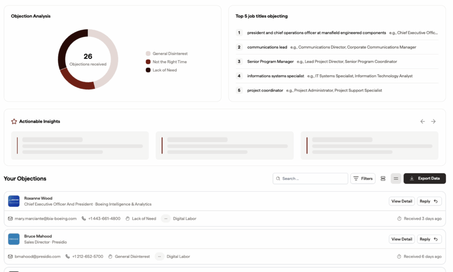Select communications lead job title row
Viewport: 453px width, 272px height.
(337, 47)
